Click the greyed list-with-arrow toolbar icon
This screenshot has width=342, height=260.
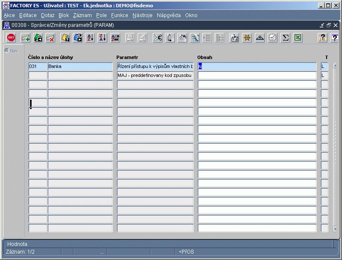click(x=207, y=38)
